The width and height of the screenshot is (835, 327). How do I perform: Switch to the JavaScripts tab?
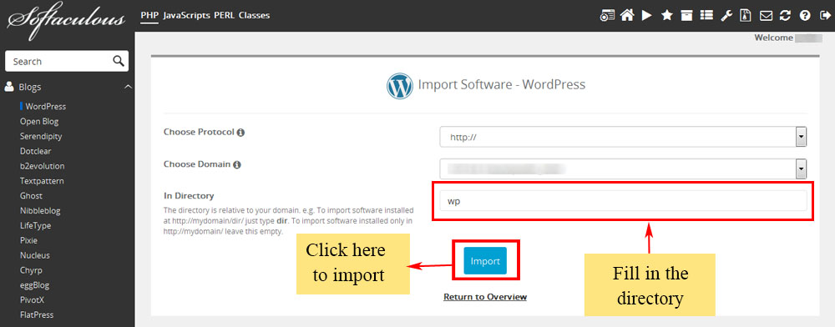coord(186,15)
